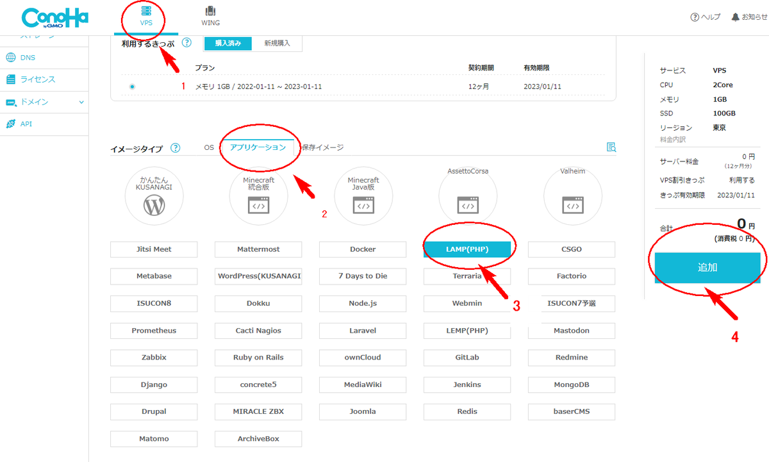This screenshot has height=462, width=769.
Task: Select the 7 Days to Die application
Action: pos(363,276)
